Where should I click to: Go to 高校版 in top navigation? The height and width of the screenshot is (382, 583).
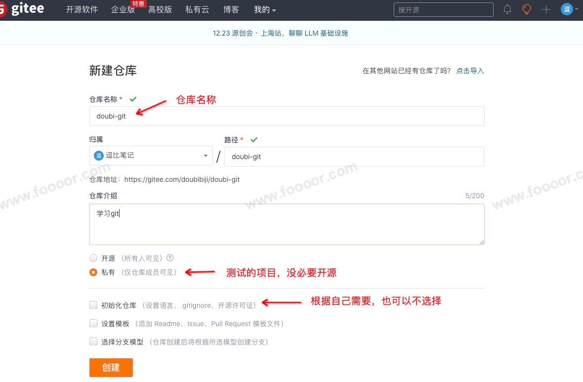160,9
